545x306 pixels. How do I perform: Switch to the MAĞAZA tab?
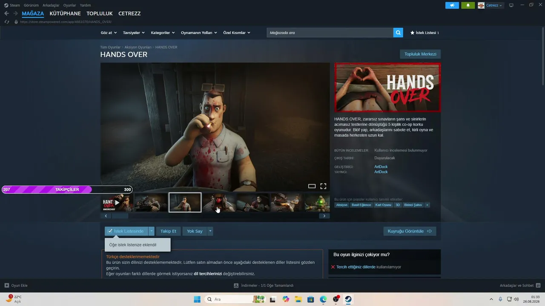pos(33,14)
